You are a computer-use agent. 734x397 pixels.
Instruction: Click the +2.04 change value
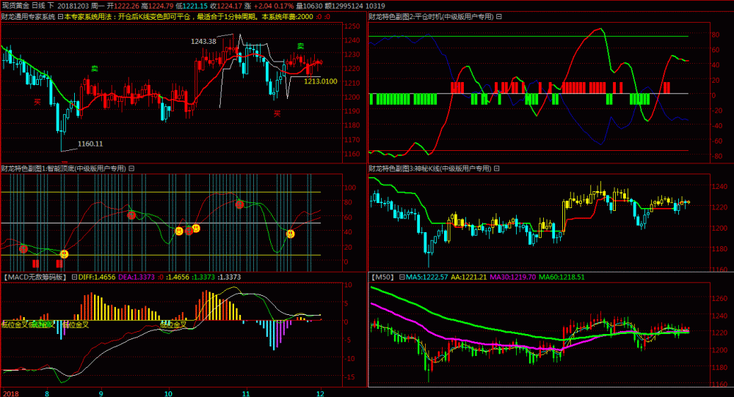point(263,6)
